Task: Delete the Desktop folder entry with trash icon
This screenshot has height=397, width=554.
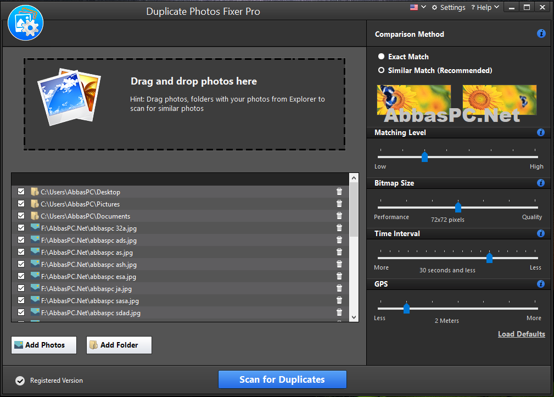Action: coord(339,192)
